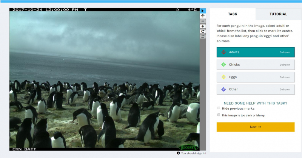302x158 pixels.
Task: Switch to the Tutorial tab
Action: click(x=278, y=14)
